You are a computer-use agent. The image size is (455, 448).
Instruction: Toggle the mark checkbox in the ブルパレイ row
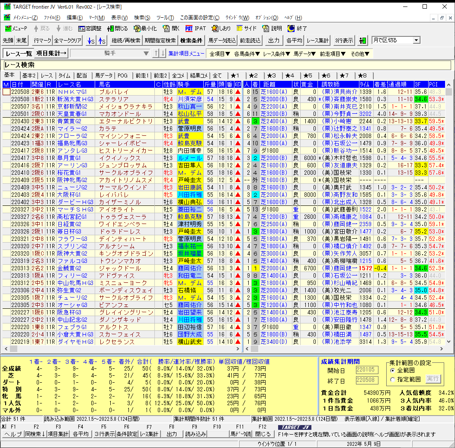[x=6, y=92]
